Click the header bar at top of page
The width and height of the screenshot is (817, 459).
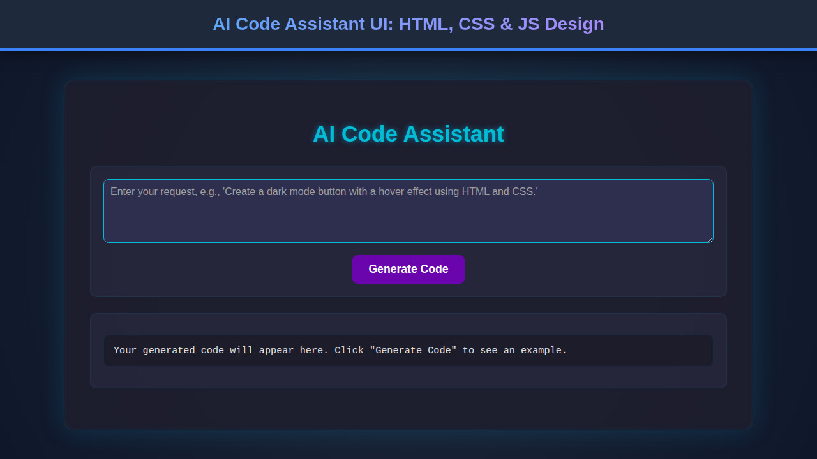[128, 24]
